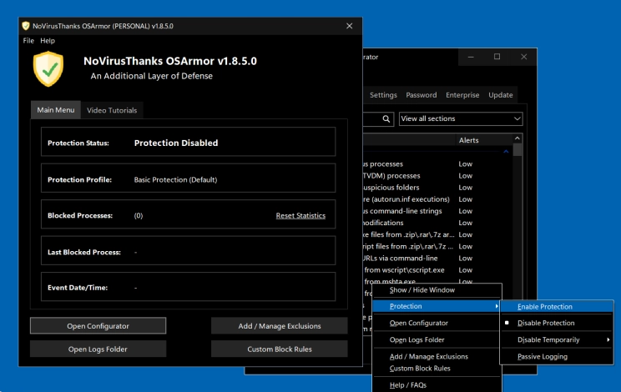Click the TVDM) processes rule row

(x=437, y=176)
